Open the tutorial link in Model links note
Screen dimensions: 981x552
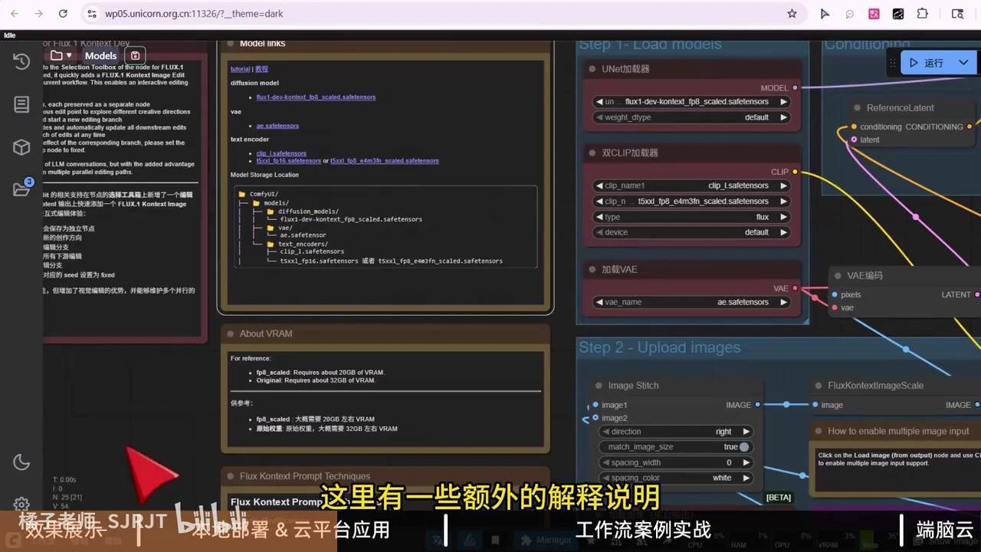tap(240, 68)
